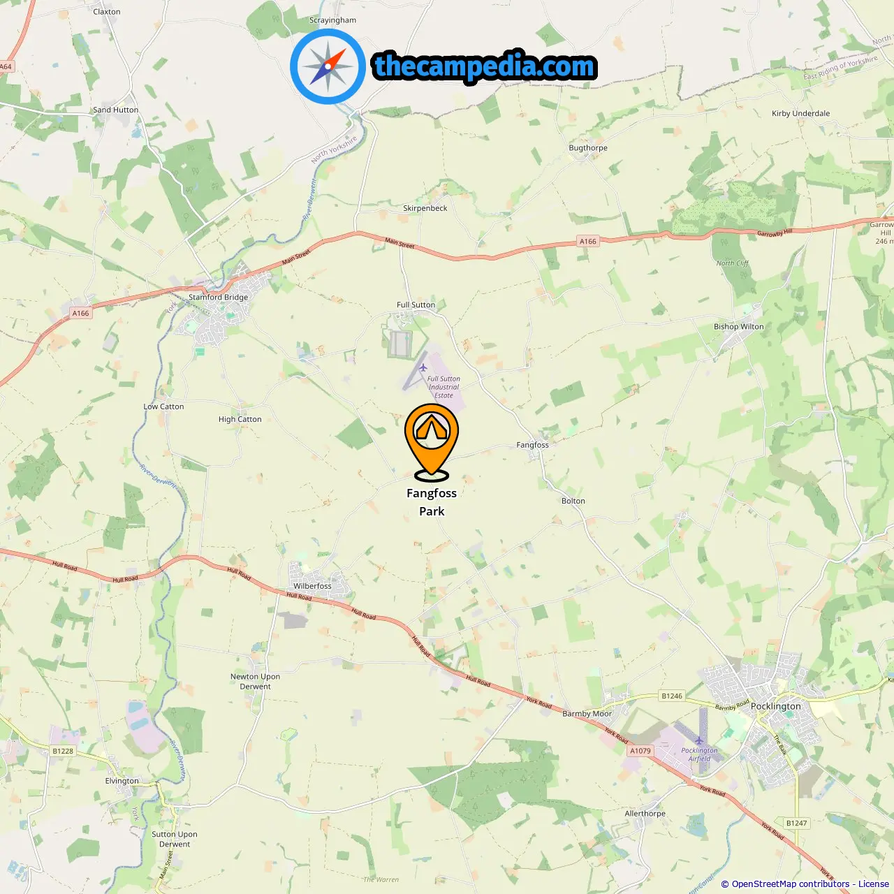This screenshot has width=894, height=894.
Task: Open the thecampedia.com logo text
Action: click(485, 66)
